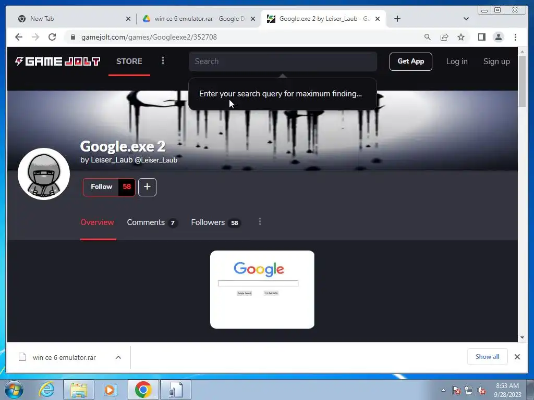Click the Game Jolt logo
Image resolution: width=534 pixels, height=400 pixels.
click(57, 61)
